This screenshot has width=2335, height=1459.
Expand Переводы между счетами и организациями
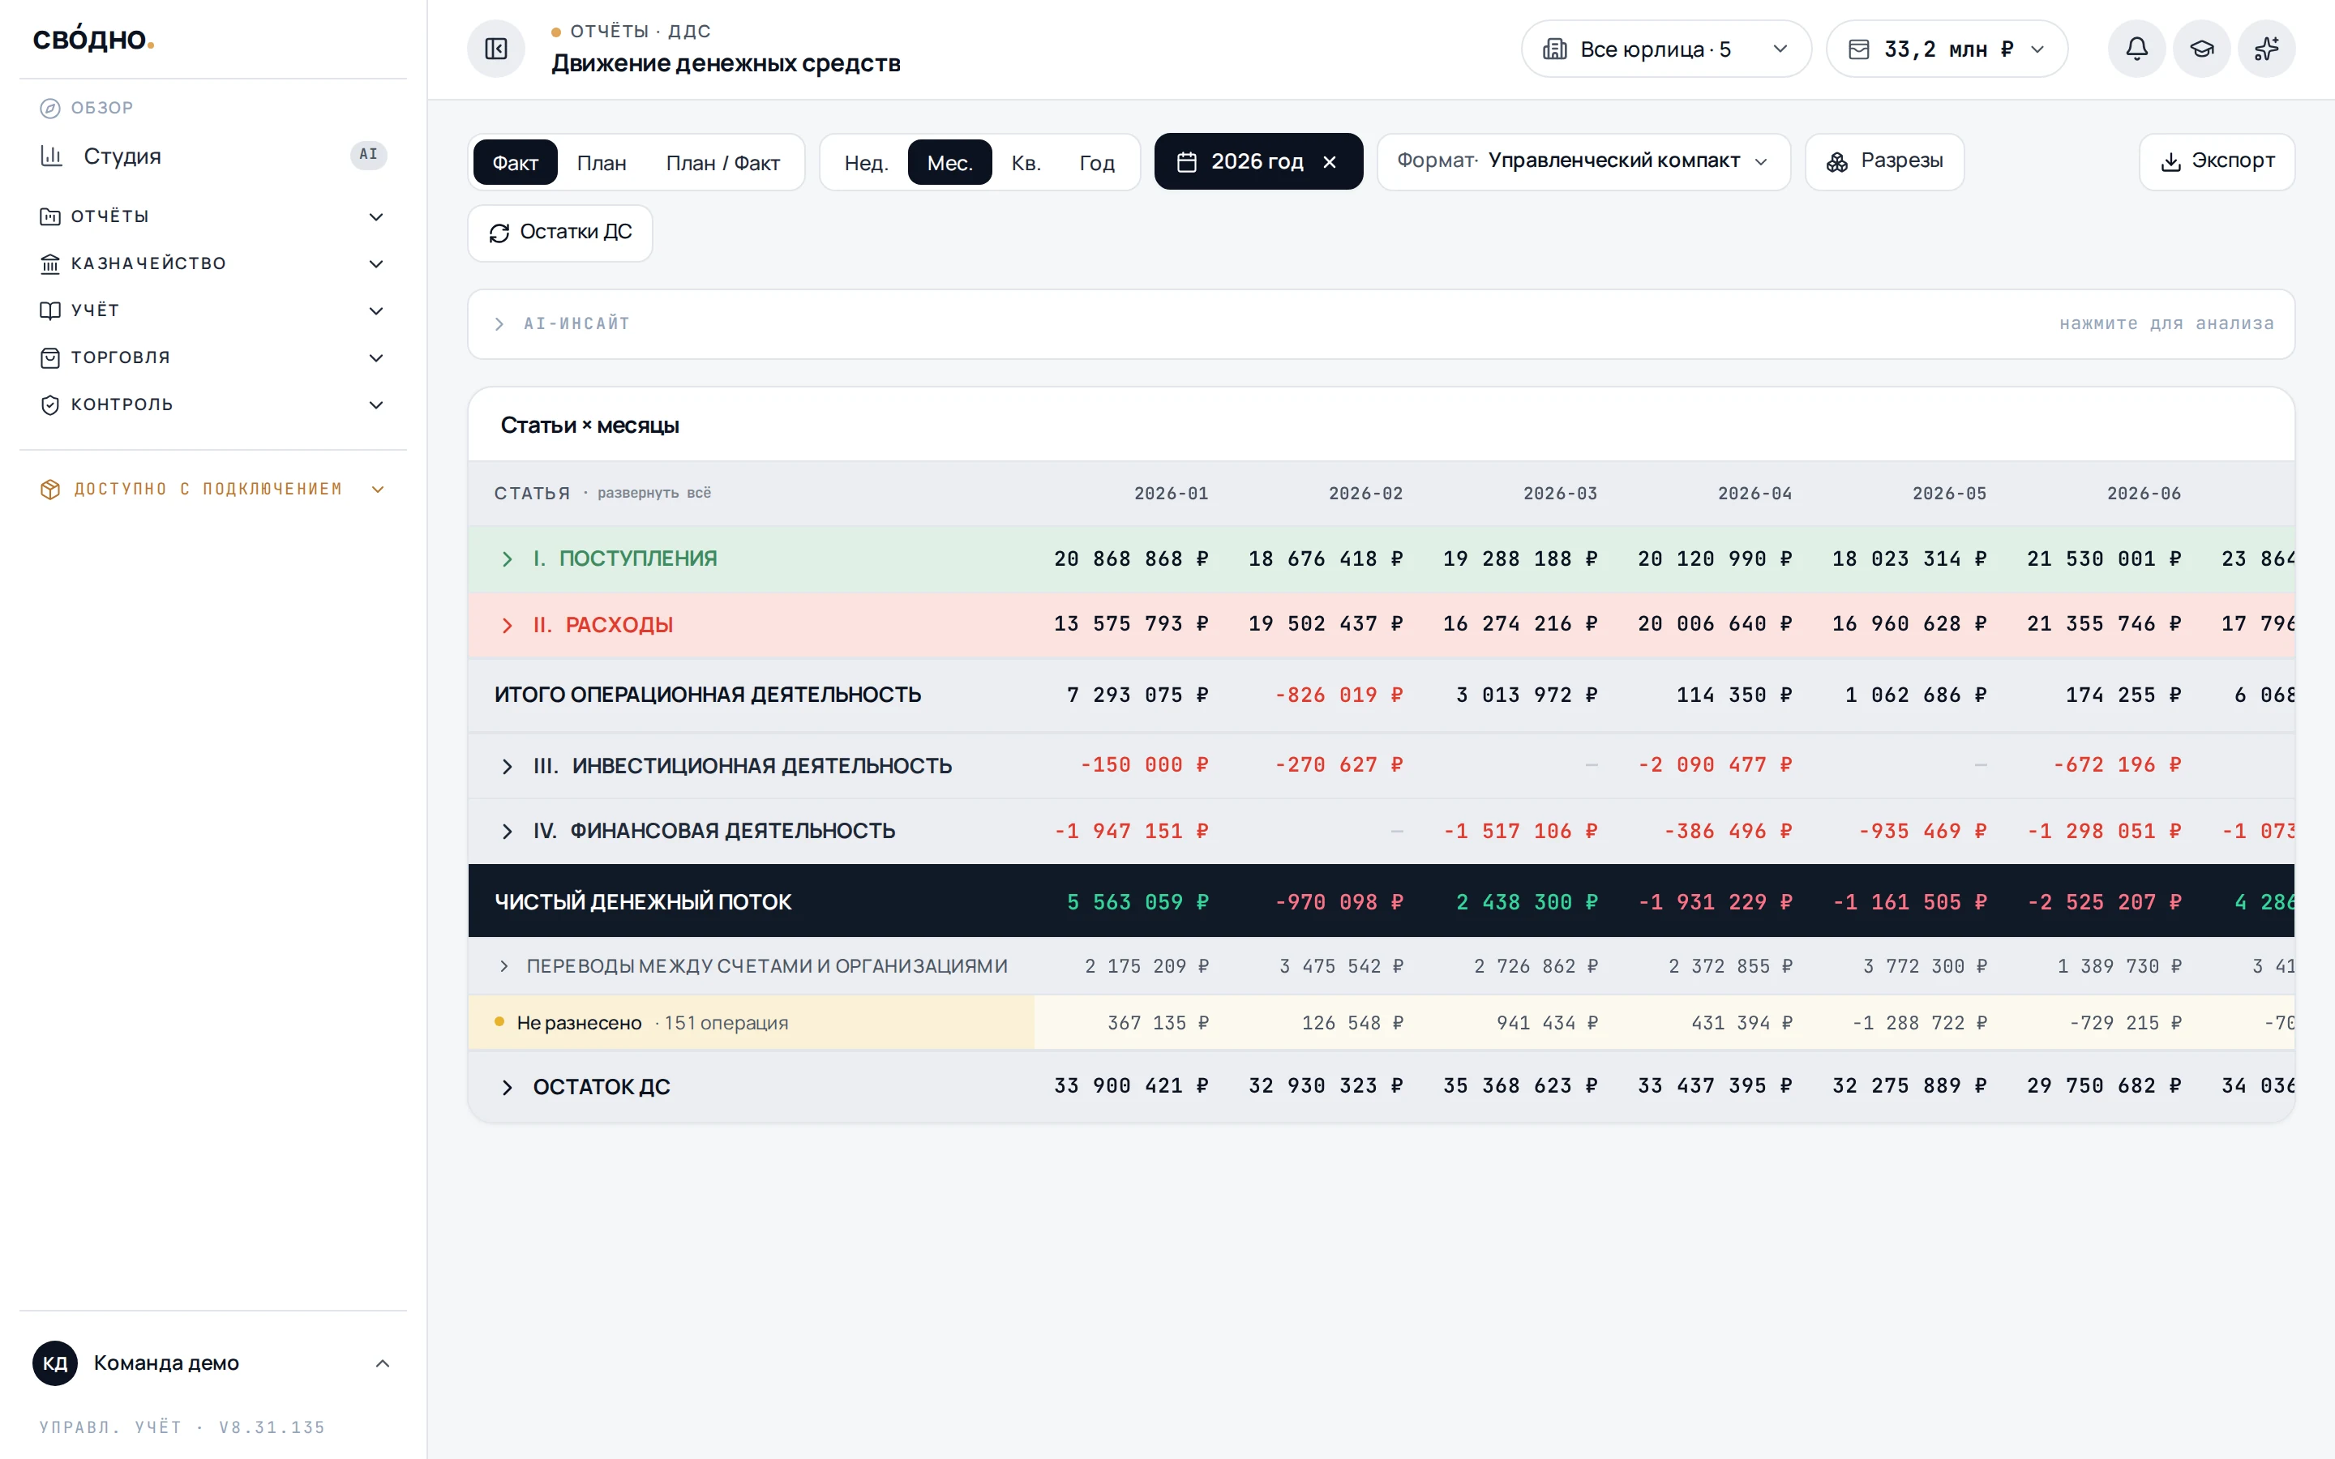coord(503,966)
